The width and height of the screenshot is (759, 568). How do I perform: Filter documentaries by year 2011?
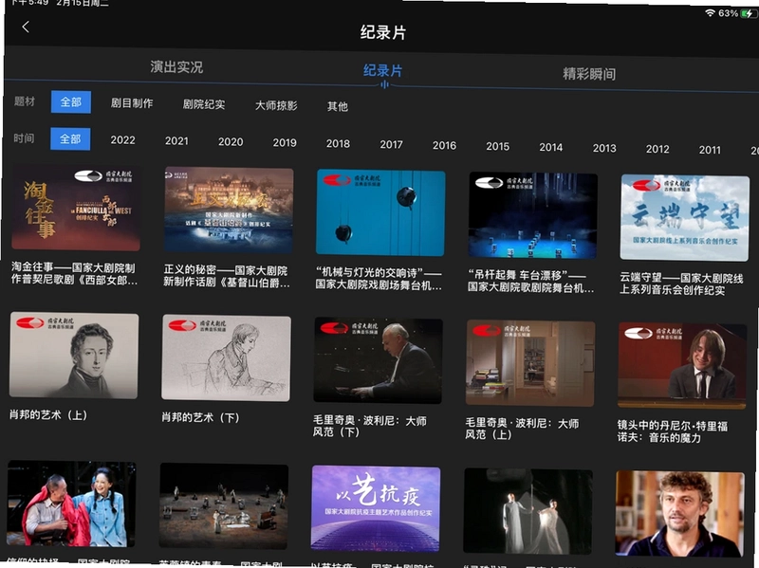(710, 151)
